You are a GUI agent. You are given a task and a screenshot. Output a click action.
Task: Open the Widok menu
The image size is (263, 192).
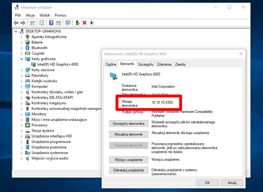click(x=45, y=15)
